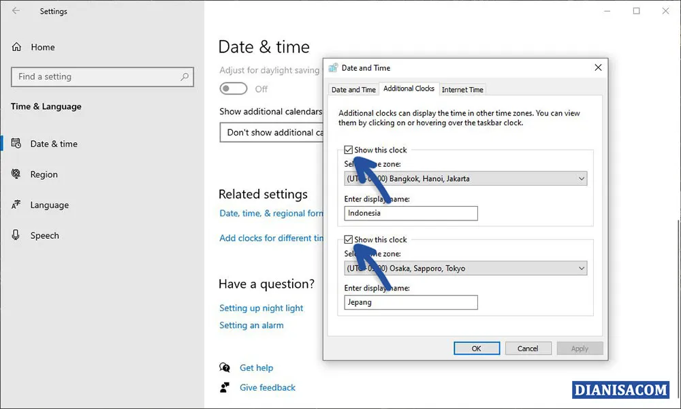681x409 pixels.
Task: Open the Don't show additional calendars dropdown
Action: click(272, 132)
